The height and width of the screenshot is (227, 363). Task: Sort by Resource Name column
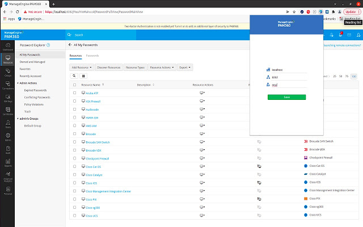point(92,85)
